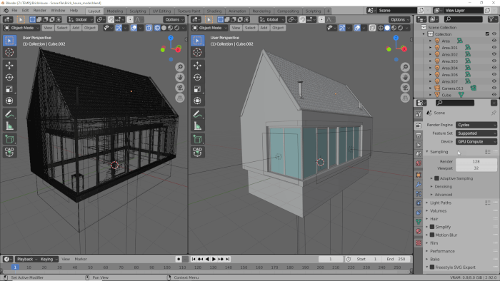The image size is (500, 281).
Task: Open Playback popover in timeline
Action: coord(26,259)
